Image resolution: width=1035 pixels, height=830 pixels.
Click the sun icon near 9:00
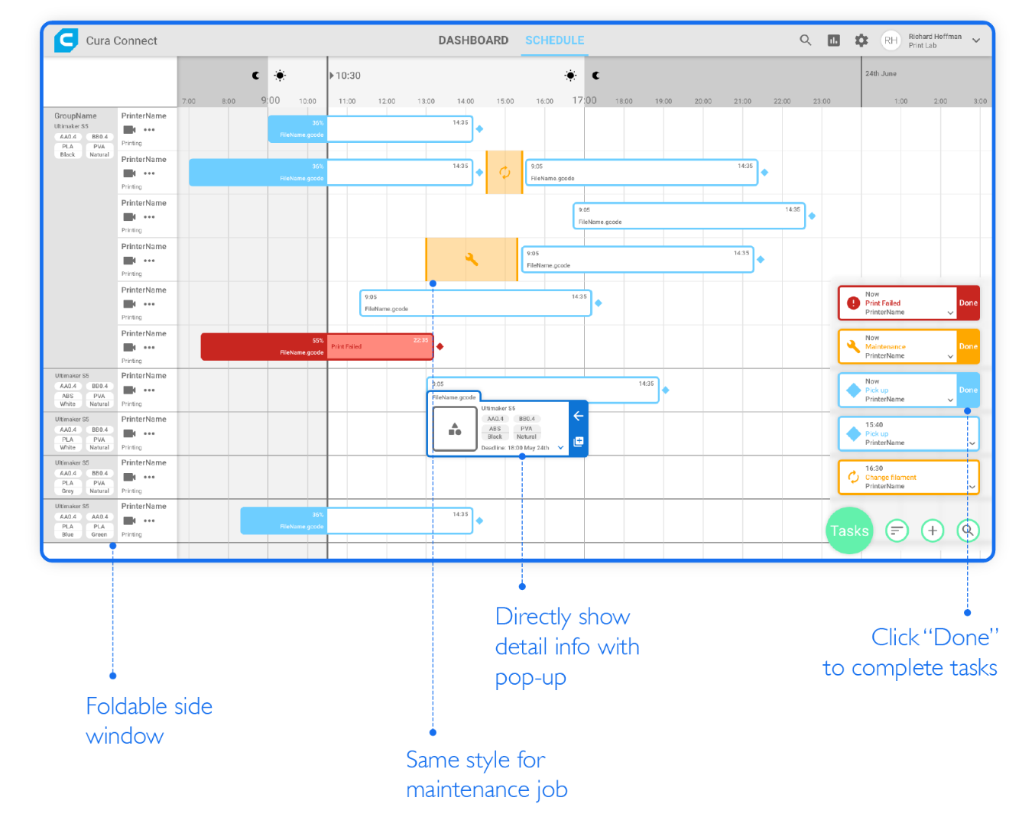(280, 76)
